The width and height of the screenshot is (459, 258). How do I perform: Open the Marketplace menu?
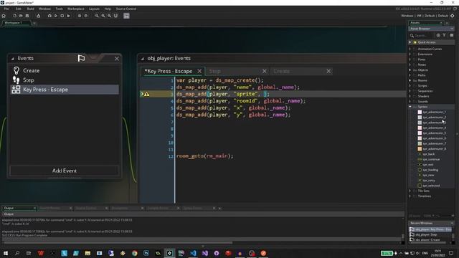pos(76,9)
